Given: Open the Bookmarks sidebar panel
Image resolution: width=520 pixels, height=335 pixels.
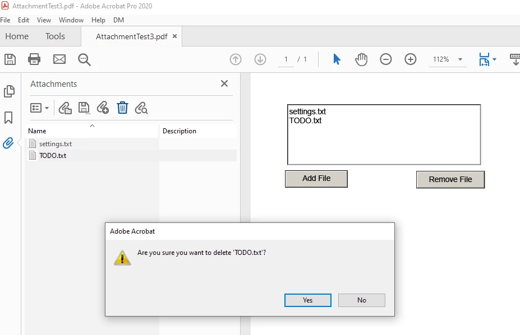Looking at the screenshot, I should (8, 118).
